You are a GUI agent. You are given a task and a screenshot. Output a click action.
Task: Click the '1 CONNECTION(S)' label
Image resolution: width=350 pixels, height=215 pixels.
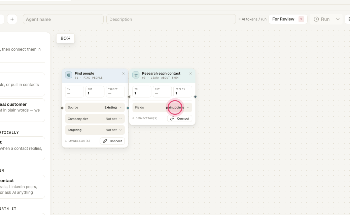point(78,141)
